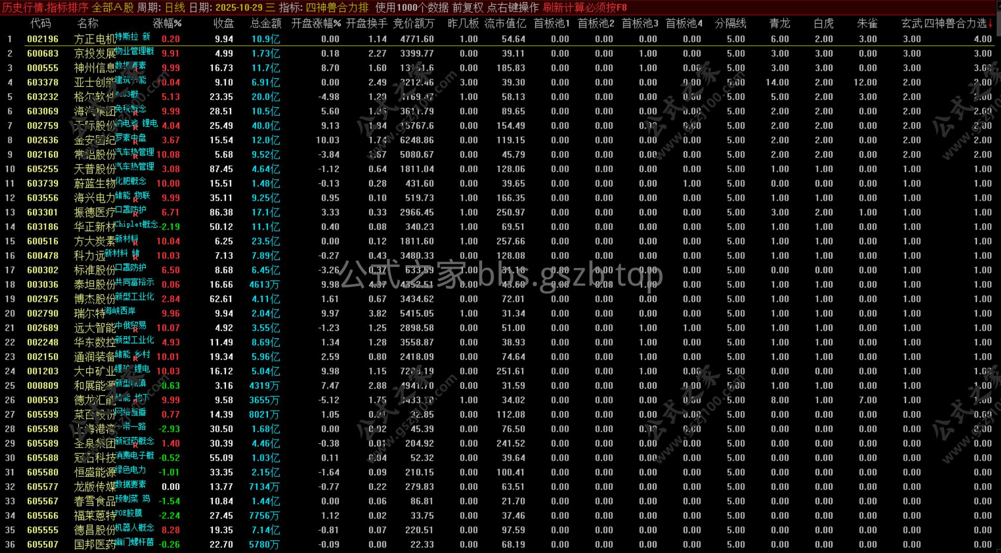Select the 泰坦股份 stock name
Image resolution: width=1001 pixels, height=553 pixels.
[95, 285]
